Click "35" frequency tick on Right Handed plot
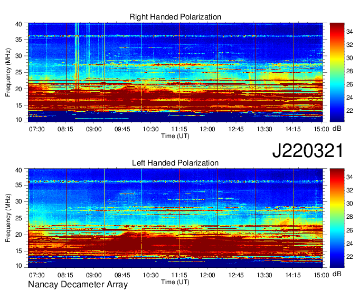This screenshot has height=291, width=359. [19, 40]
